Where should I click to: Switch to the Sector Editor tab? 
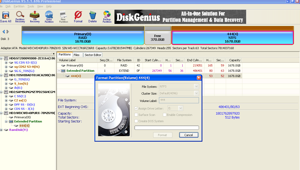coord(93,55)
